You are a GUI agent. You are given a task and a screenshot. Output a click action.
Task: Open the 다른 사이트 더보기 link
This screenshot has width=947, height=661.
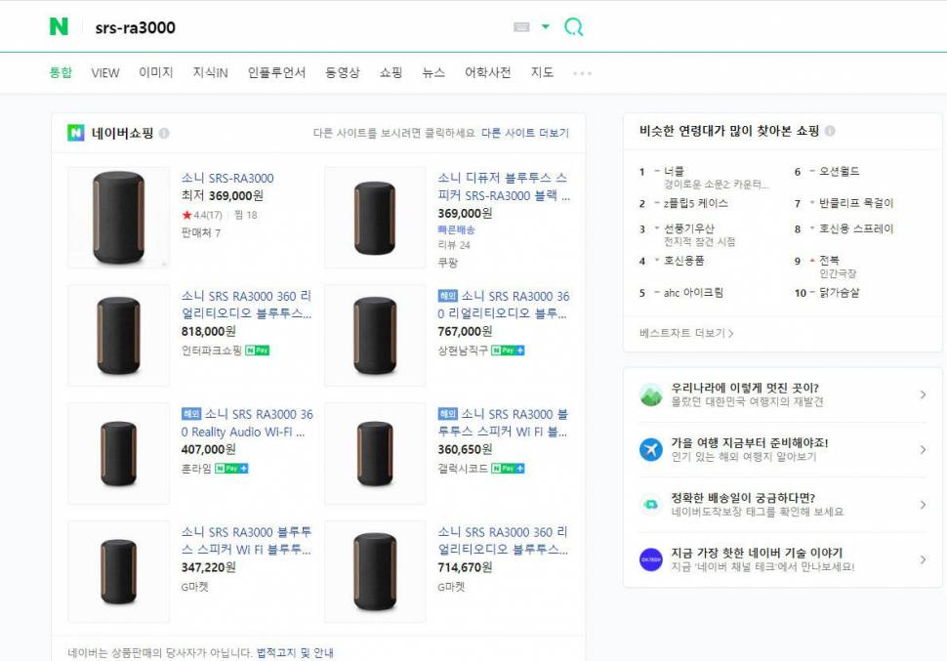[x=525, y=133]
